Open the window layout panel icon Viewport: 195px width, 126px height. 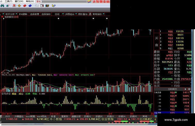42,6
